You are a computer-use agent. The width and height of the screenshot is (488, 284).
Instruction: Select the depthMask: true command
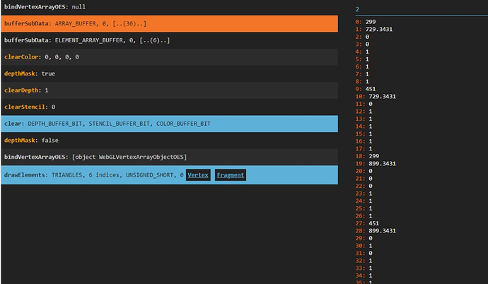pyautogui.click(x=168, y=73)
